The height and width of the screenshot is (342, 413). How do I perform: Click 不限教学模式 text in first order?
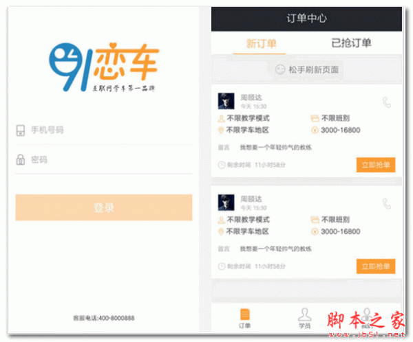(248, 119)
